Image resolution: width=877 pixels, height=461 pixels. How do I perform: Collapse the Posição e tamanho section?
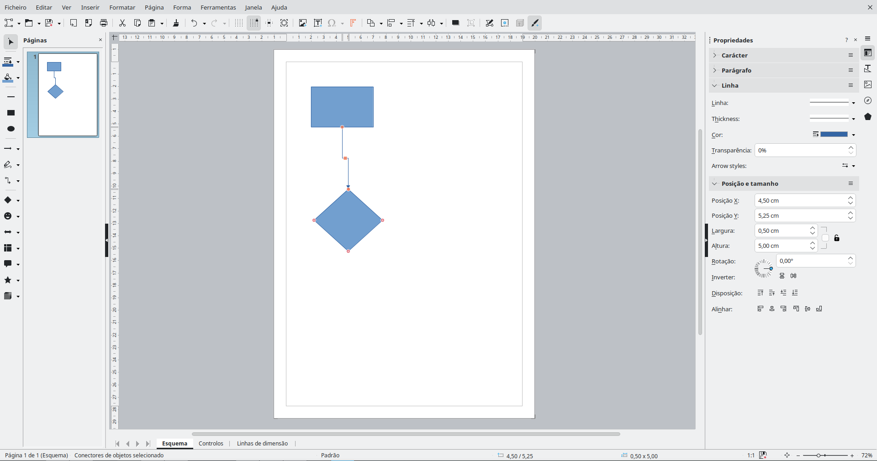pyautogui.click(x=749, y=183)
